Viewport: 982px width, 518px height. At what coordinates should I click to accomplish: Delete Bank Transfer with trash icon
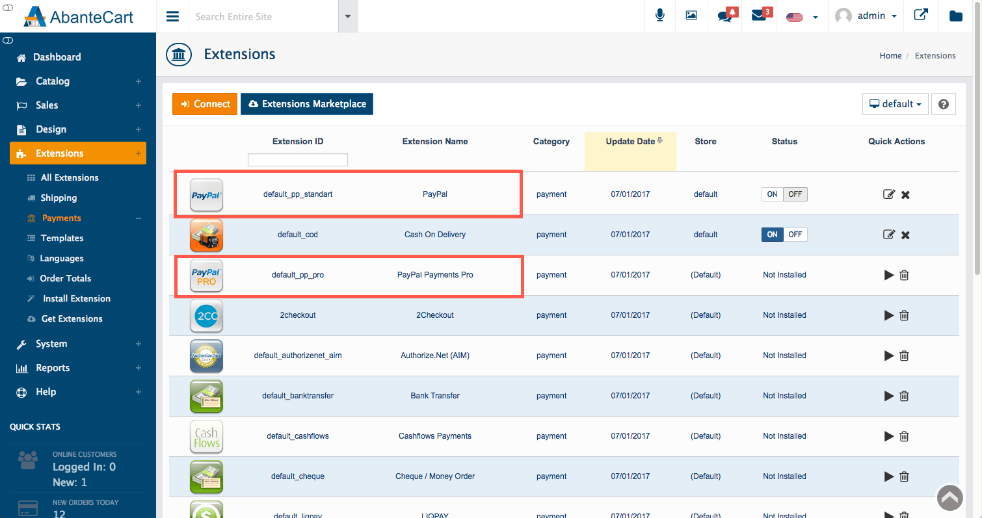pos(904,396)
